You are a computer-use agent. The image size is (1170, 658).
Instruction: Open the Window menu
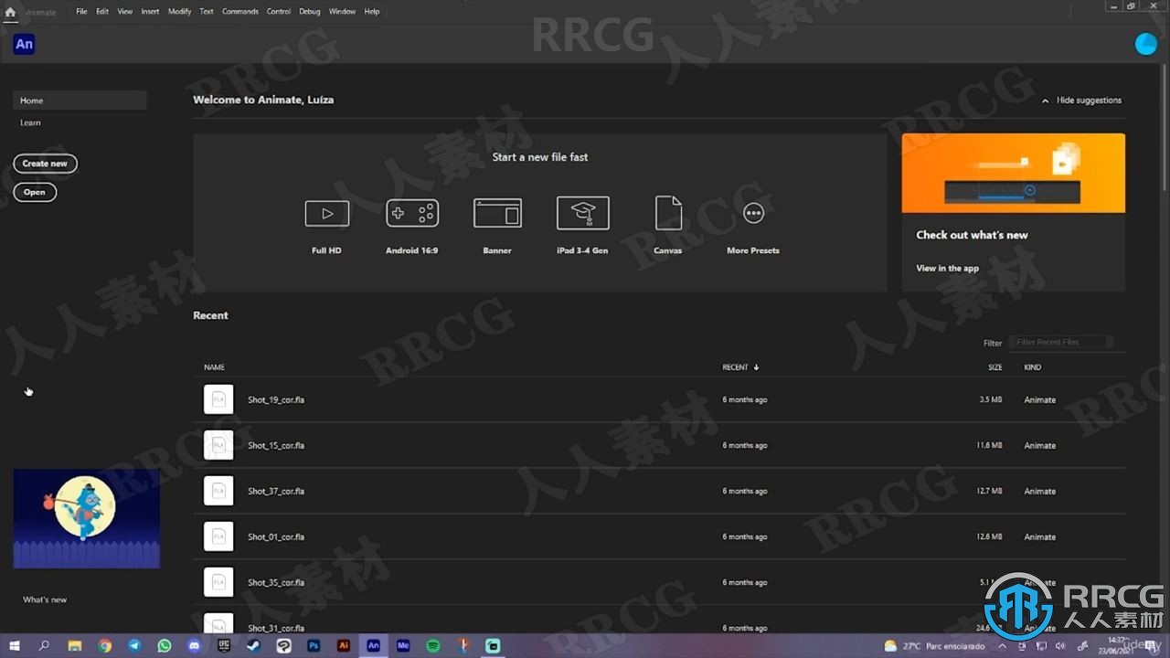(x=342, y=12)
